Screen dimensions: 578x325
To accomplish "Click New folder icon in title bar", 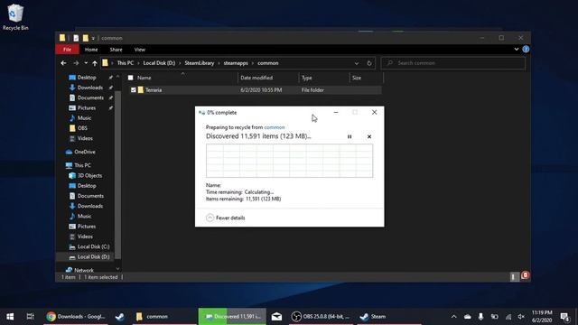I will pyautogui.click(x=85, y=38).
